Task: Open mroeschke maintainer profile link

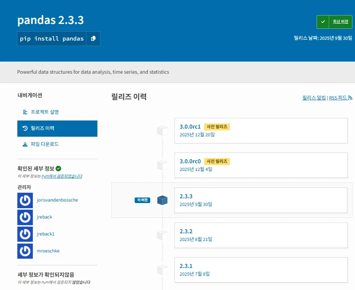Action: tap(48, 251)
